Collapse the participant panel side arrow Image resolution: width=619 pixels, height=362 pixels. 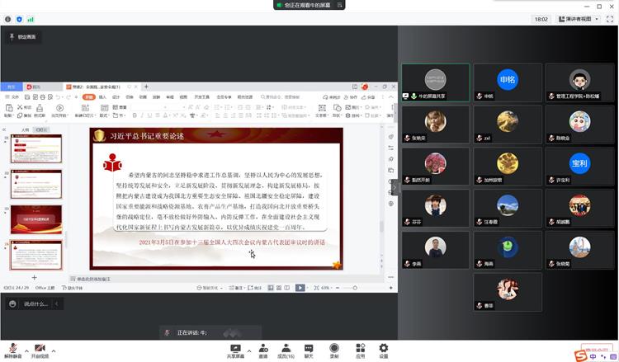click(x=395, y=186)
